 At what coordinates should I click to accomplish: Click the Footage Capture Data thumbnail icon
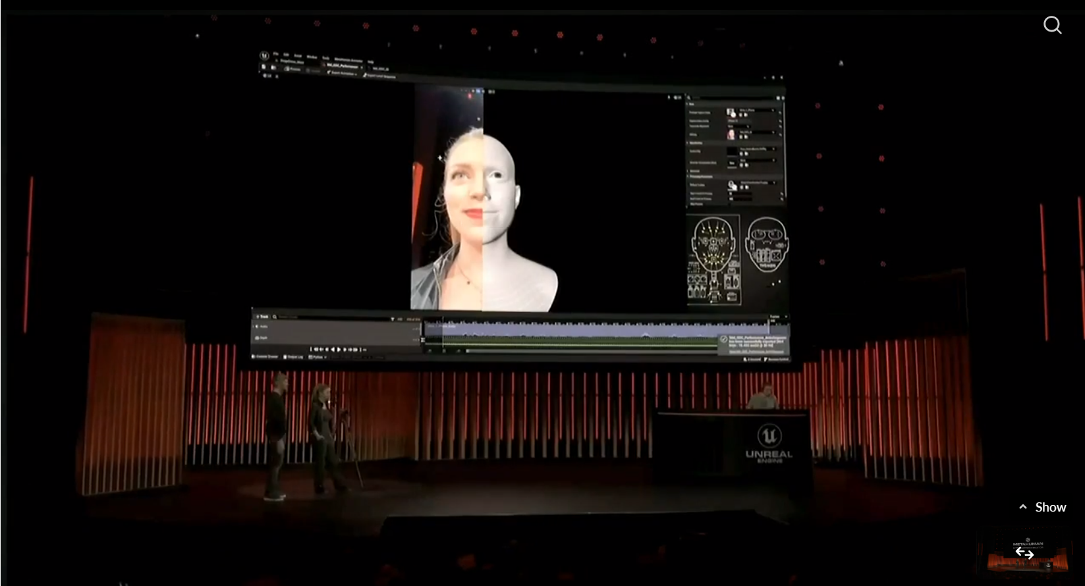(731, 113)
